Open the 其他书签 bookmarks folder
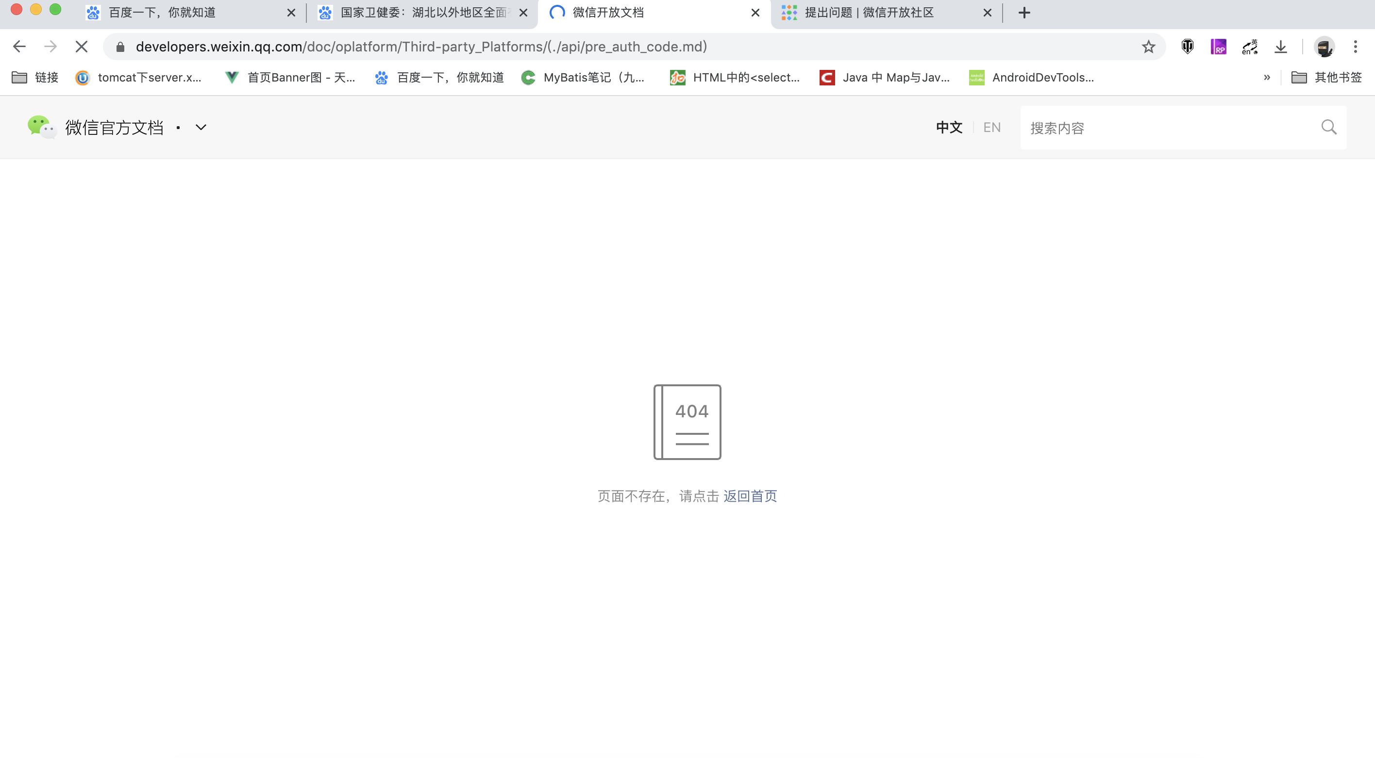This screenshot has width=1375, height=758. coord(1327,78)
